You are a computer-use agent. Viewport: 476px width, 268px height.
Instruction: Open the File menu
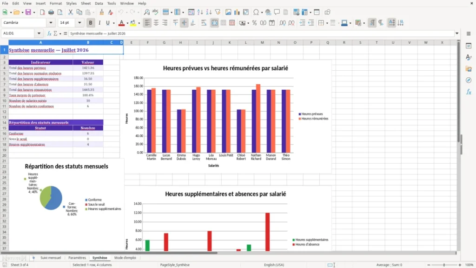[x=5, y=3]
